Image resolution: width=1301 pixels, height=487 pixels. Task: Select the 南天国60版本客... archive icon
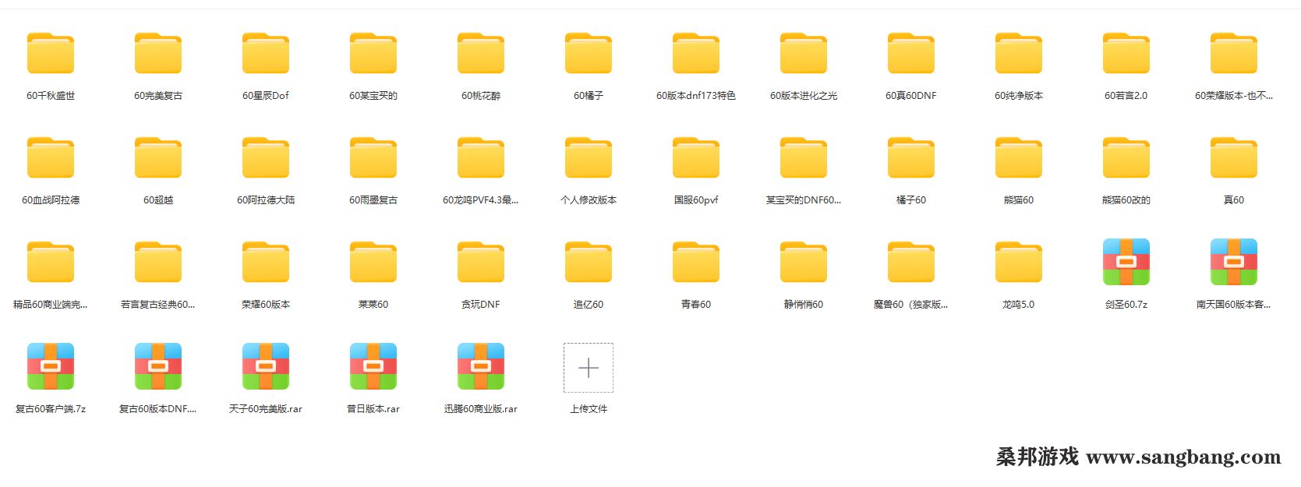click(1234, 262)
